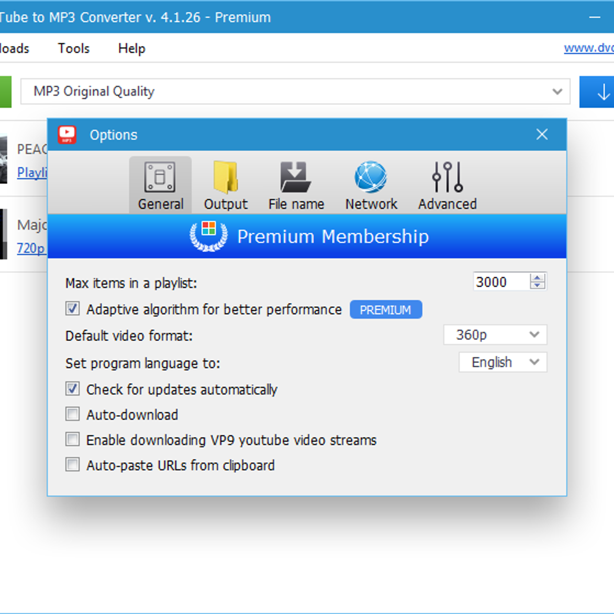Close the Options dialog

542,134
